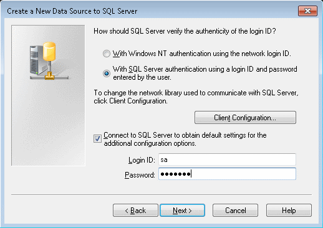The width and height of the screenshot is (323, 228).
Task: Focus the Login ID field containing sa
Action: (x=227, y=159)
